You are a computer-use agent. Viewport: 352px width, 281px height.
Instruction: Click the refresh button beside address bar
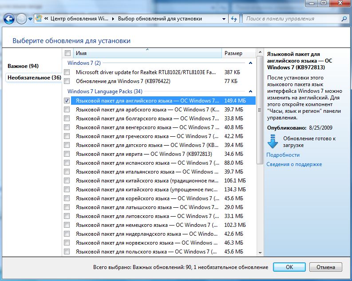click(234, 19)
